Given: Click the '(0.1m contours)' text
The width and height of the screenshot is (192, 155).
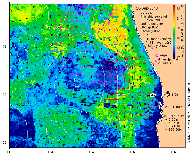Looking at the screenshot, I should pyautogui.click(x=152, y=20).
